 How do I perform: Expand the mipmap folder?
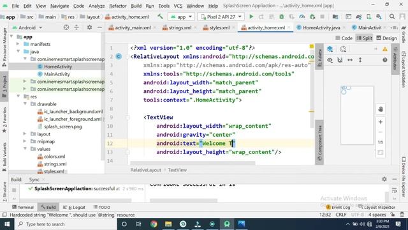[25, 141]
